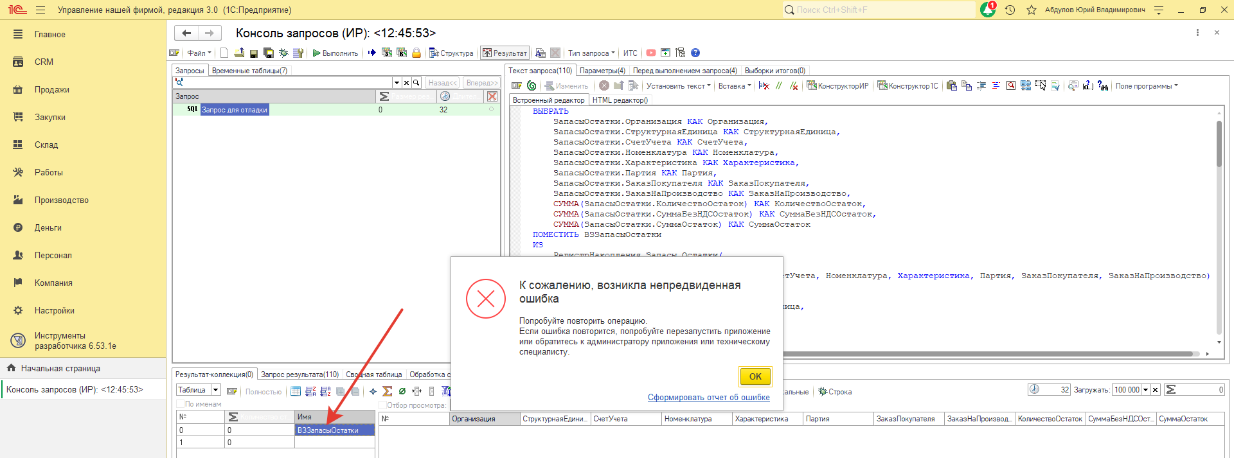Open Продажи section in the sidebar
1234x458 pixels.
52,90
